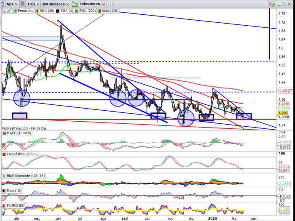Click the ADX ticker icon at top left

click(3, 4)
